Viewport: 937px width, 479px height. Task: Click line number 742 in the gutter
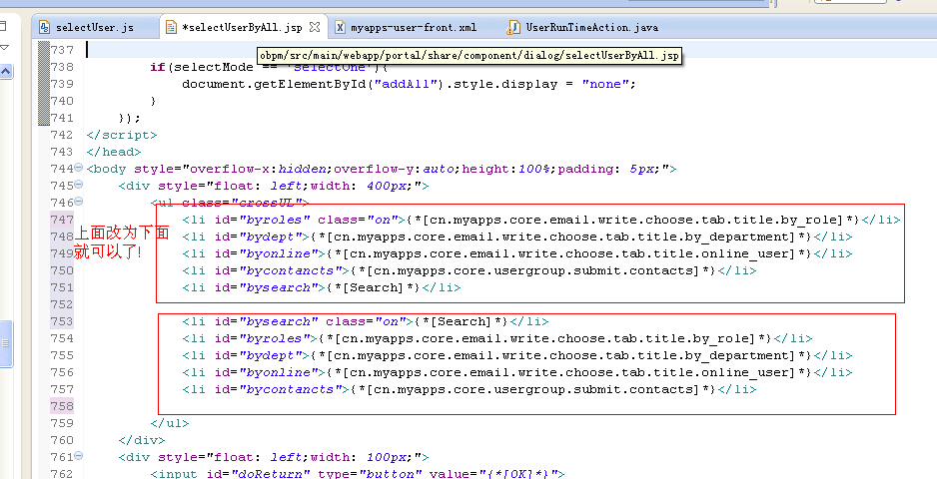click(x=62, y=135)
